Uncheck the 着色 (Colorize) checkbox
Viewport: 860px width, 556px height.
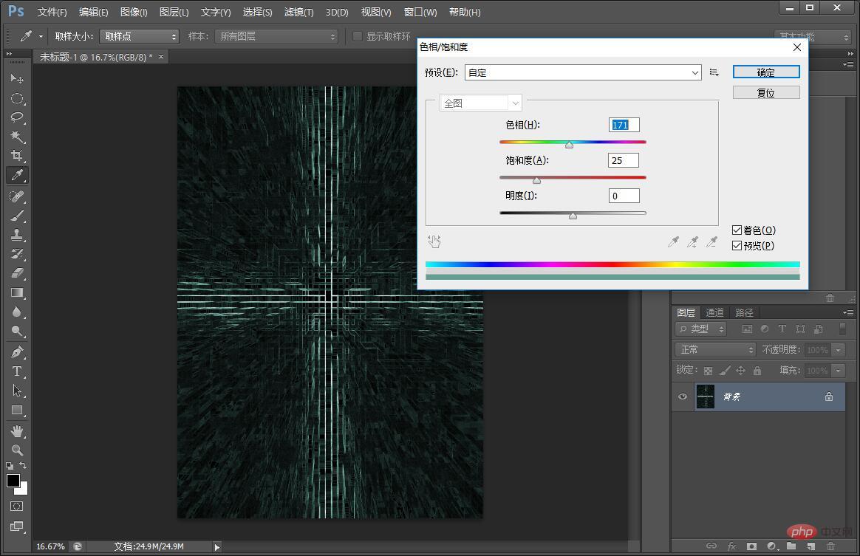click(x=737, y=230)
